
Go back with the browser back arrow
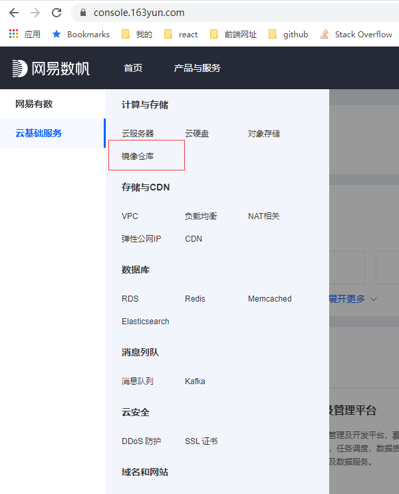click(x=14, y=13)
